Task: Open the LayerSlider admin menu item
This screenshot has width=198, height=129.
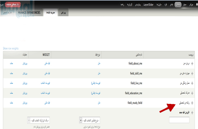Action: tap(148, 5)
